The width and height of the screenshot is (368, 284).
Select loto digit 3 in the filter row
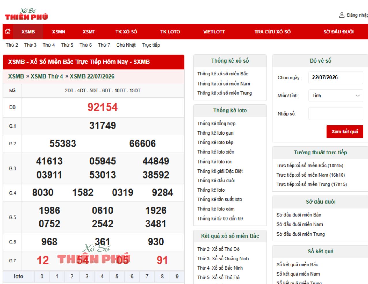click(87, 277)
